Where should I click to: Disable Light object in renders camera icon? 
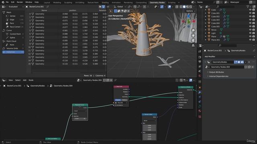tap(253, 33)
